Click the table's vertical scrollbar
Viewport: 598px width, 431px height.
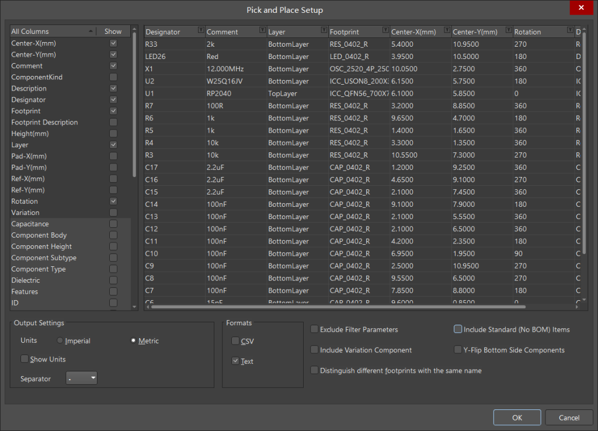tap(584, 142)
